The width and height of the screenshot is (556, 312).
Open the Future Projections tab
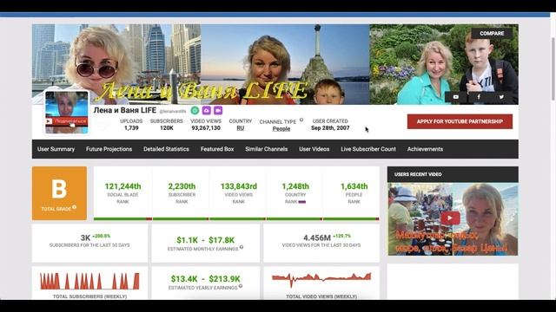tap(109, 149)
